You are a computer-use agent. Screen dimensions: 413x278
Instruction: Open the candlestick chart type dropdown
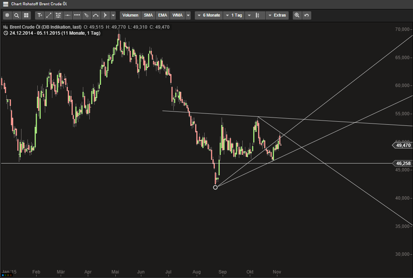[x=258, y=15]
